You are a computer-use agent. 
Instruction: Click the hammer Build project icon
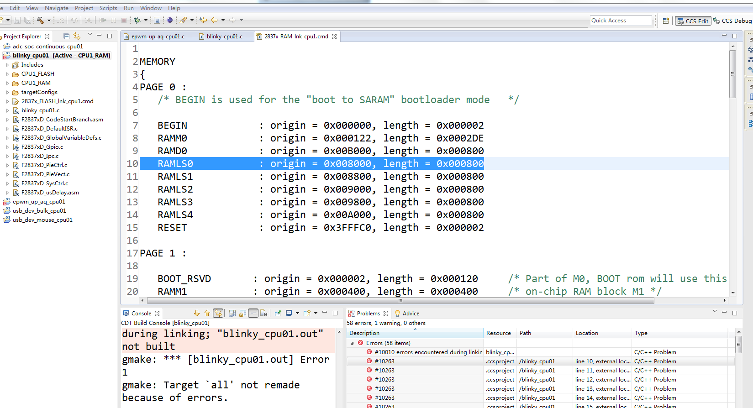[x=40, y=20]
